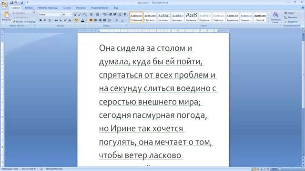The height and width of the screenshot is (171, 305).
Task: Click the bulleted list icon
Action: [91, 15]
